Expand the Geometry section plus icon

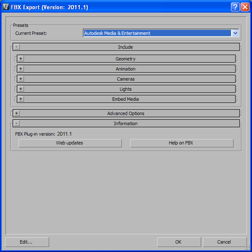pyautogui.click(x=21, y=58)
